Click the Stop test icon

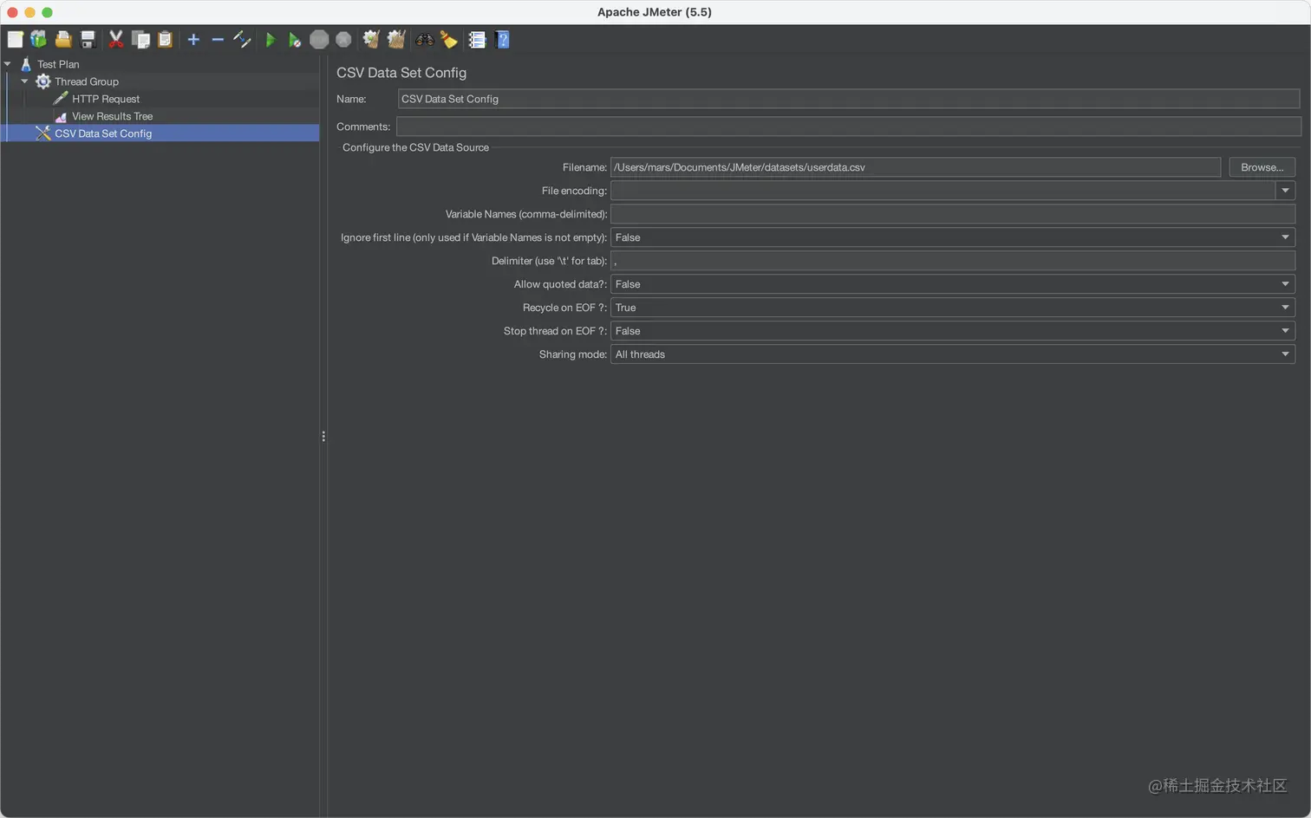click(x=319, y=39)
